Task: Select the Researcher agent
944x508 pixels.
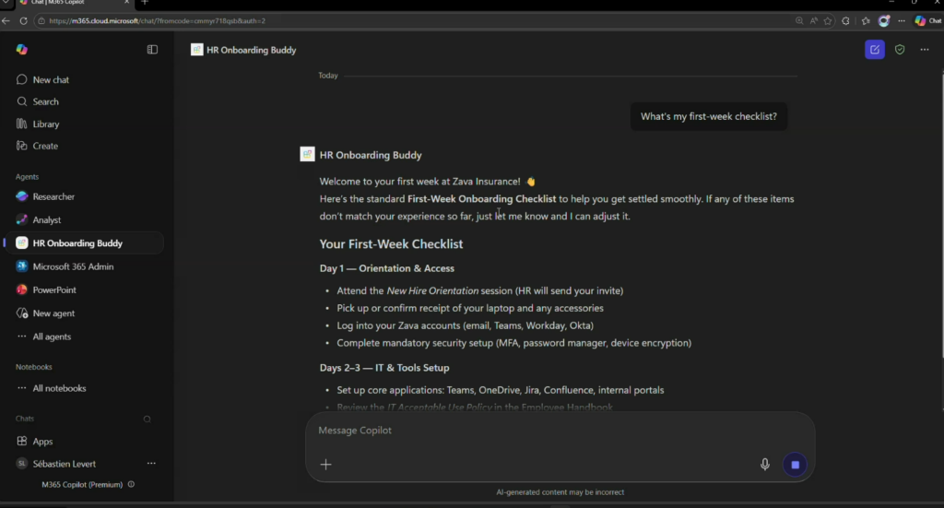Action: point(53,196)
